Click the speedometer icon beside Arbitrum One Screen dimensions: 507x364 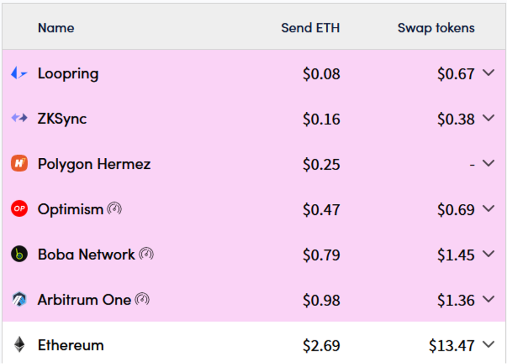pyautogui.click(x=142, y=299)
